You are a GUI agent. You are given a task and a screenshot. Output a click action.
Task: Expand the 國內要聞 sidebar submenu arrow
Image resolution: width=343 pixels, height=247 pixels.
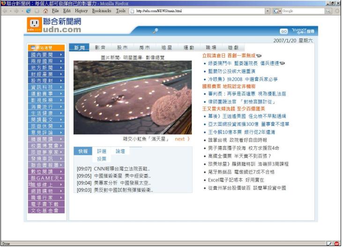click(61, 55)
